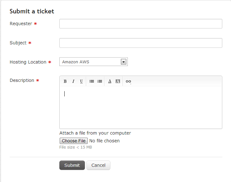Screen dimensions: 231x182
Task: Click the Description field label
Action: pos(22,81)
